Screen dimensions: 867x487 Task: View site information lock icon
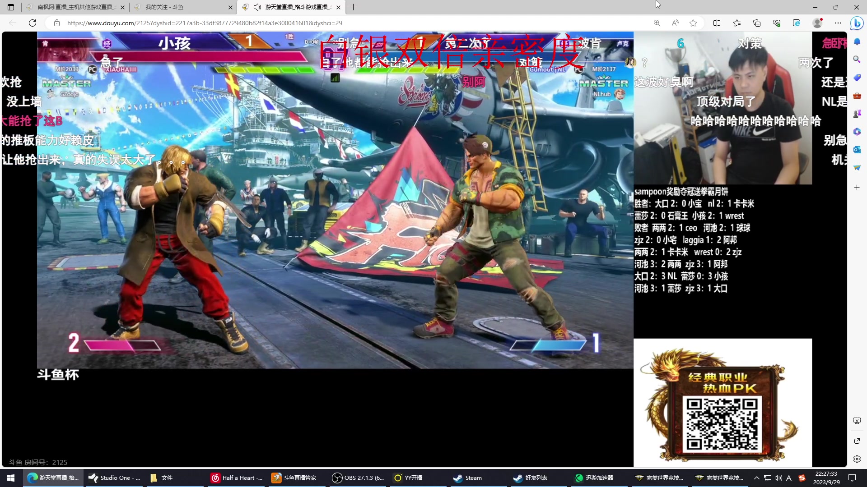click(57, 23)
